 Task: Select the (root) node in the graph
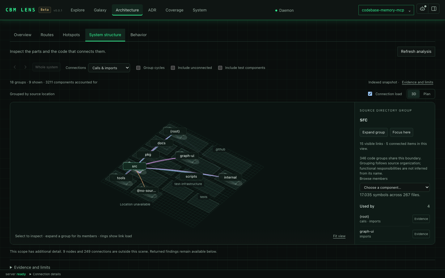coord(175,131)
